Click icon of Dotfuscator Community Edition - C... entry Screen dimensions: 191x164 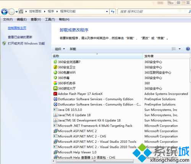click(55, 104)
